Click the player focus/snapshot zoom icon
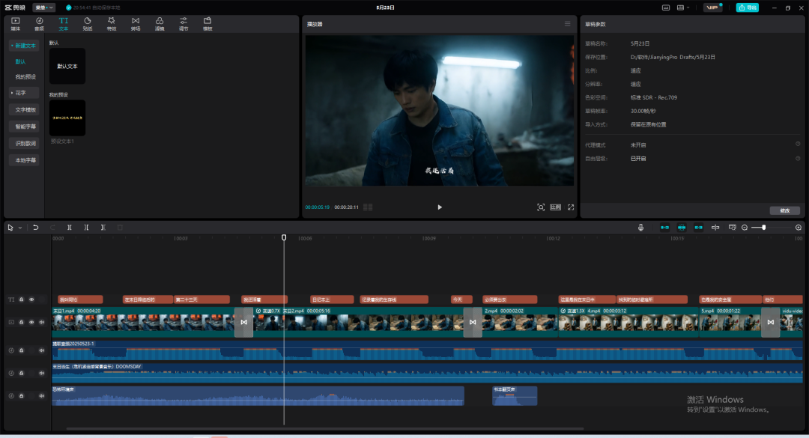The width and height of the screenshot is (809, 438). tap(541, 207)
